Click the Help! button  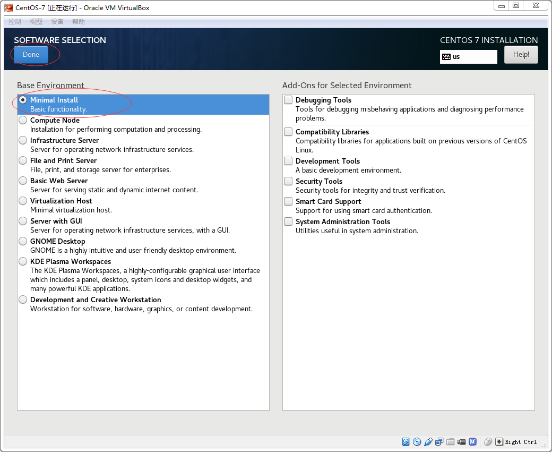[521, 55]
